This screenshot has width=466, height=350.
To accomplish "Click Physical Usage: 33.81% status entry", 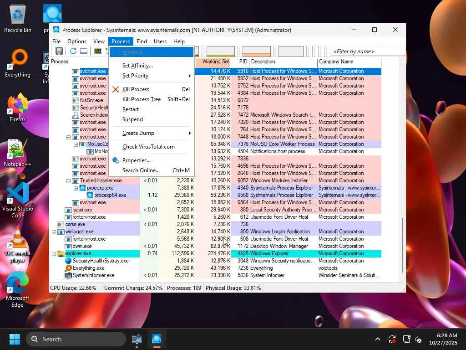I will click(x=233, y=288).
